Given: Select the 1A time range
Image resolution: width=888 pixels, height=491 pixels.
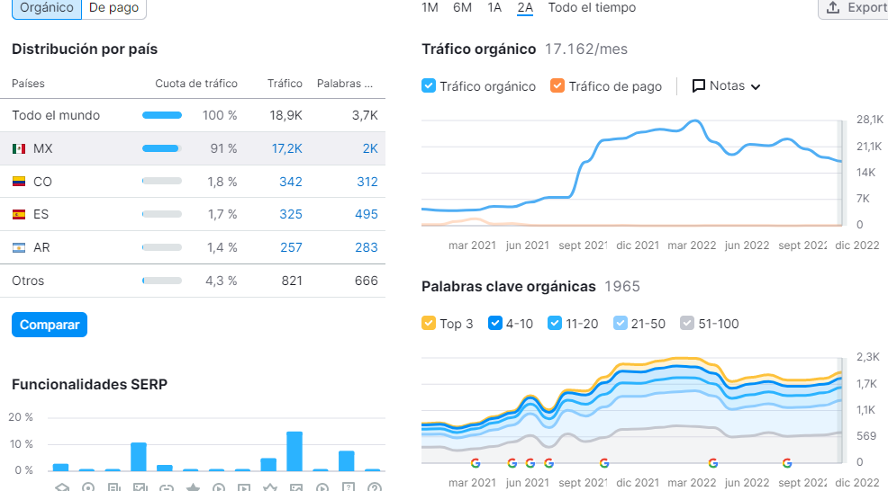Looking at the screenshot, I should click(494, 8).
